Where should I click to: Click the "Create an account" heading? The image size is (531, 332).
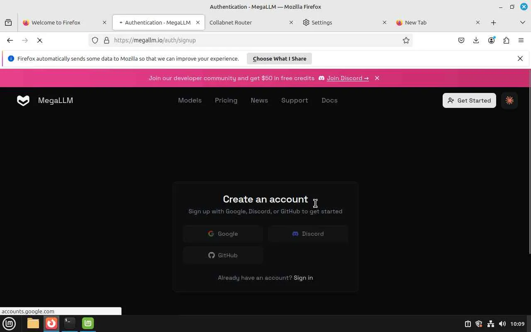tap(265, 199)
